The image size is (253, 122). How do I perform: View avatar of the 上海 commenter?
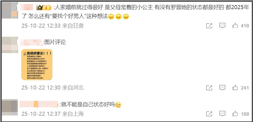pos(10,107)
